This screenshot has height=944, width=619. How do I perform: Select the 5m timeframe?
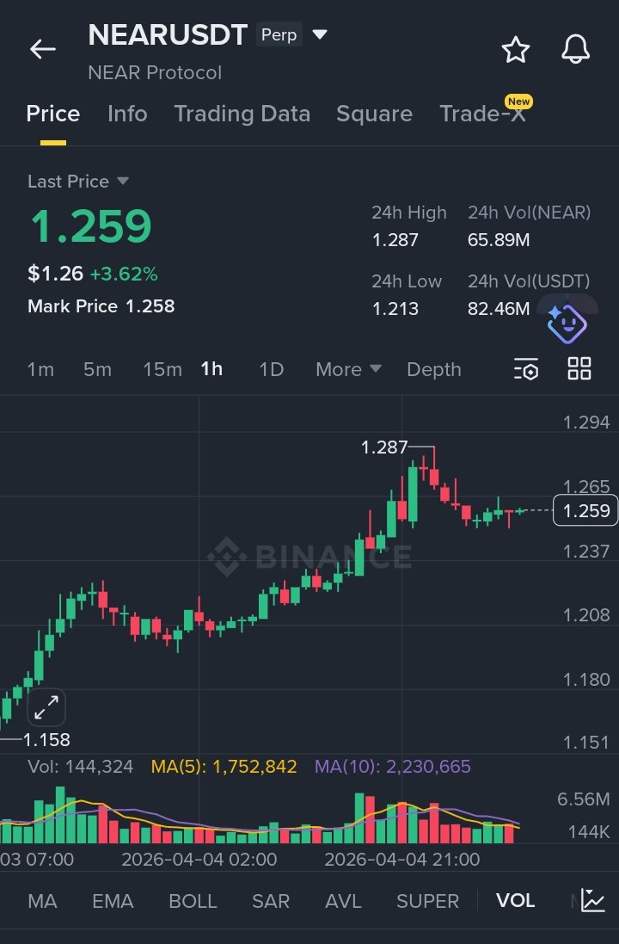97,369
